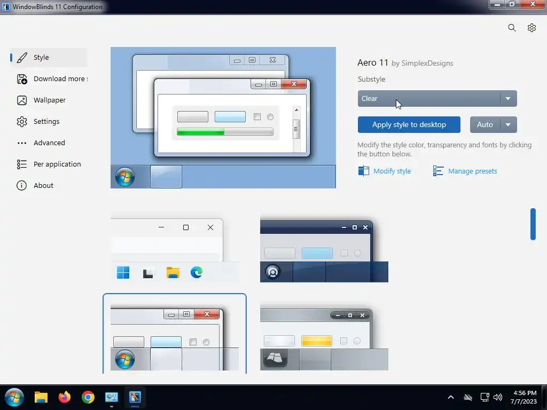Click the WindowBlinds taskbar icon
The image size is (547, 410).
pos(135,397)
